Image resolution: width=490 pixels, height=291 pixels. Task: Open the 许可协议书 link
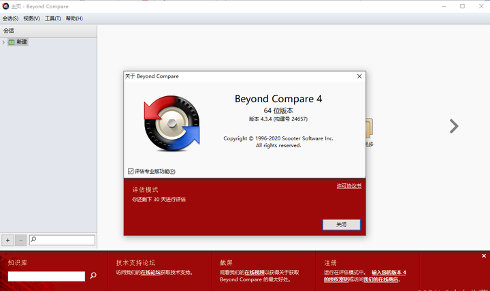[348, 186]
